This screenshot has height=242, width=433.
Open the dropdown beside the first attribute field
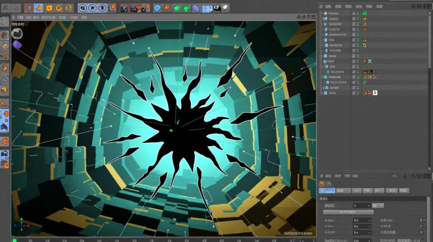click(378, 206)
